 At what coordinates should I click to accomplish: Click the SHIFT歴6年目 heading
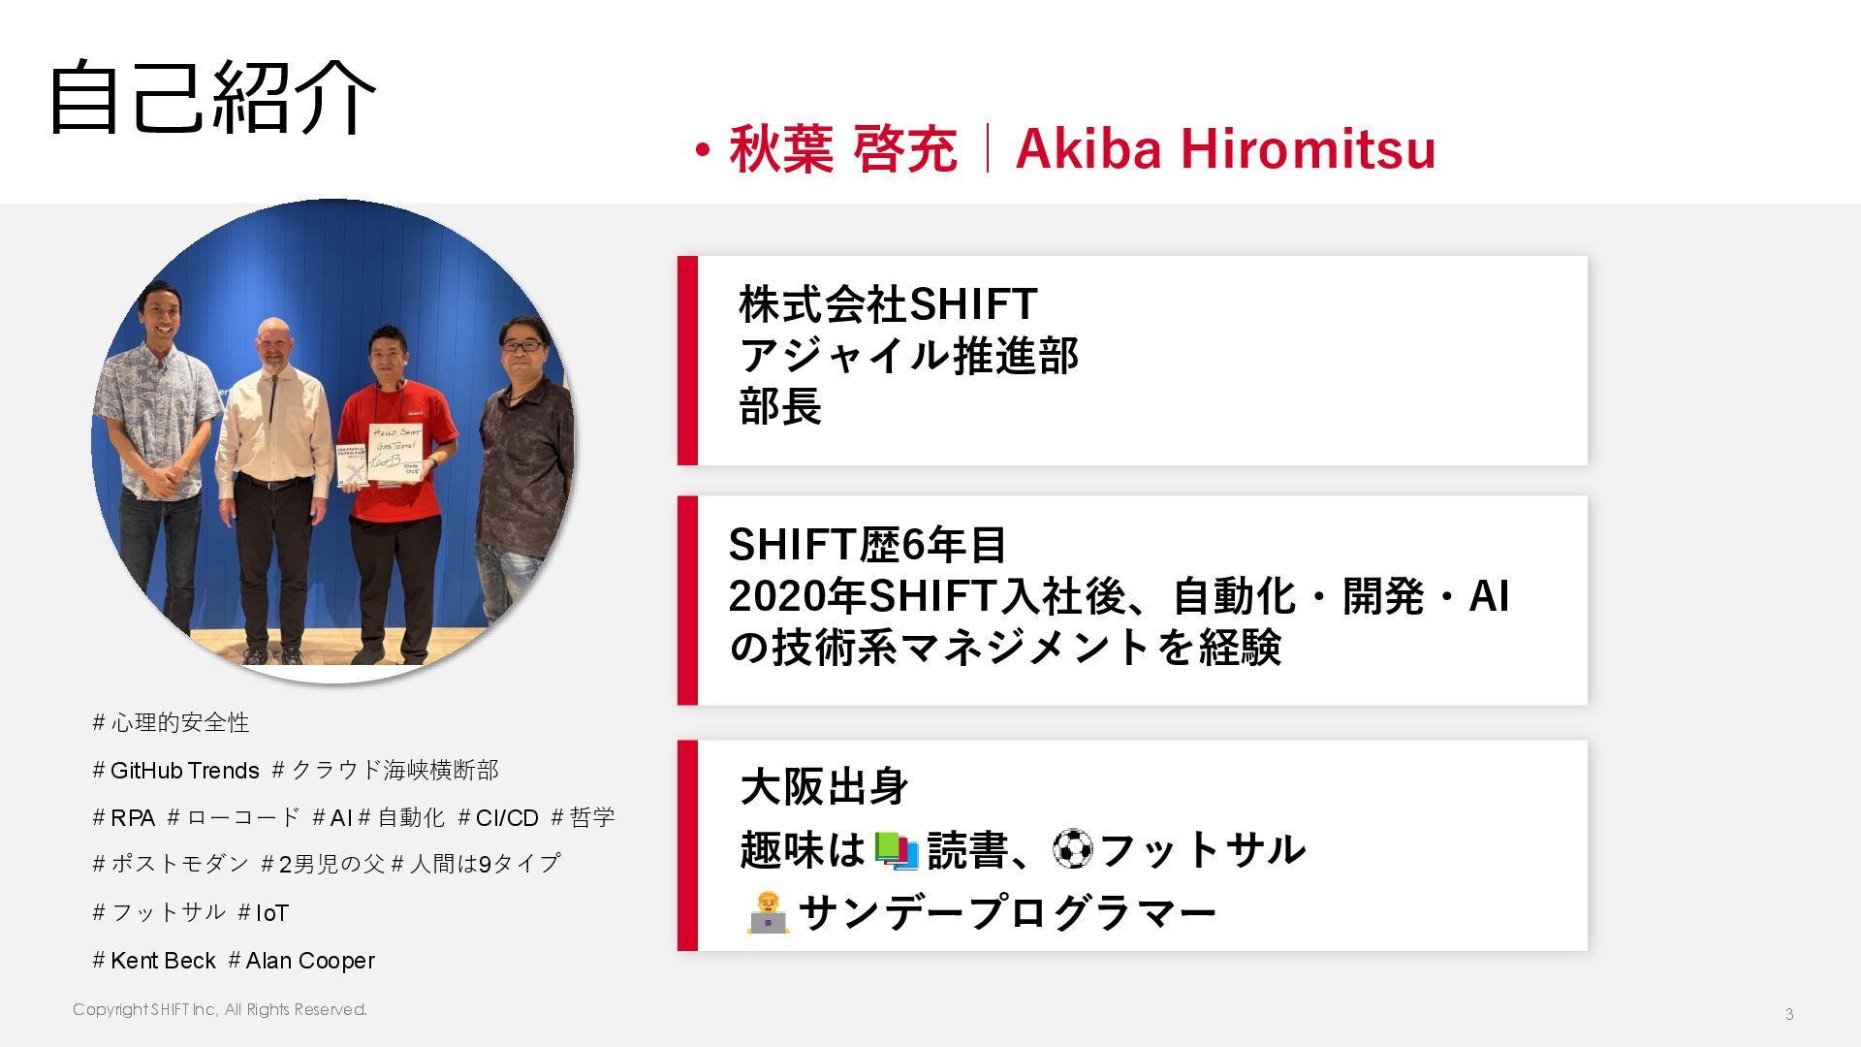tap(867, 545)
